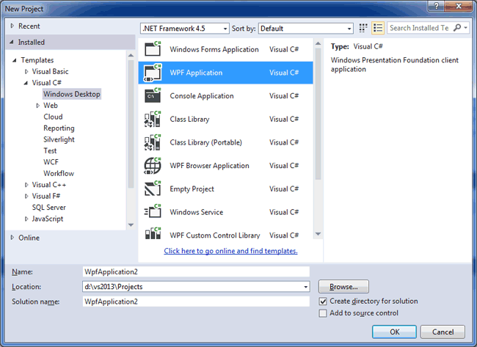Expand the Visual Basic node arrow
The width and height of the screenshot is (477, 347).
[26, 71]
